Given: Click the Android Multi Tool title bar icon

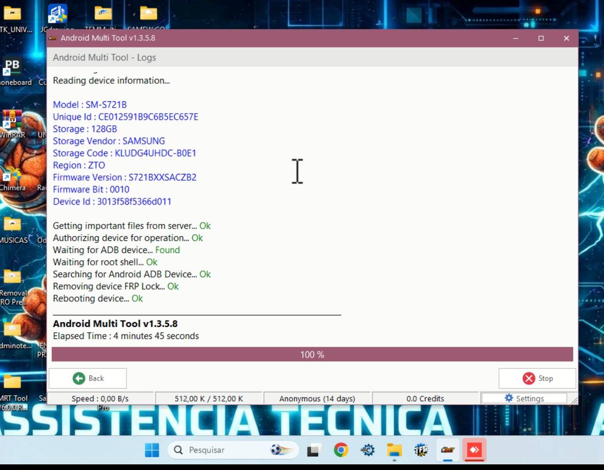Looking at the screenshot, I should [x=53, y=38].
